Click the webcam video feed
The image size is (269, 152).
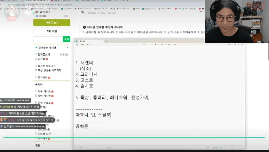point(237,21)
